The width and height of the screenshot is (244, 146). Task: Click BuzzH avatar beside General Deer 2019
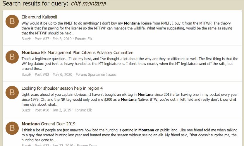click(12, 128)
